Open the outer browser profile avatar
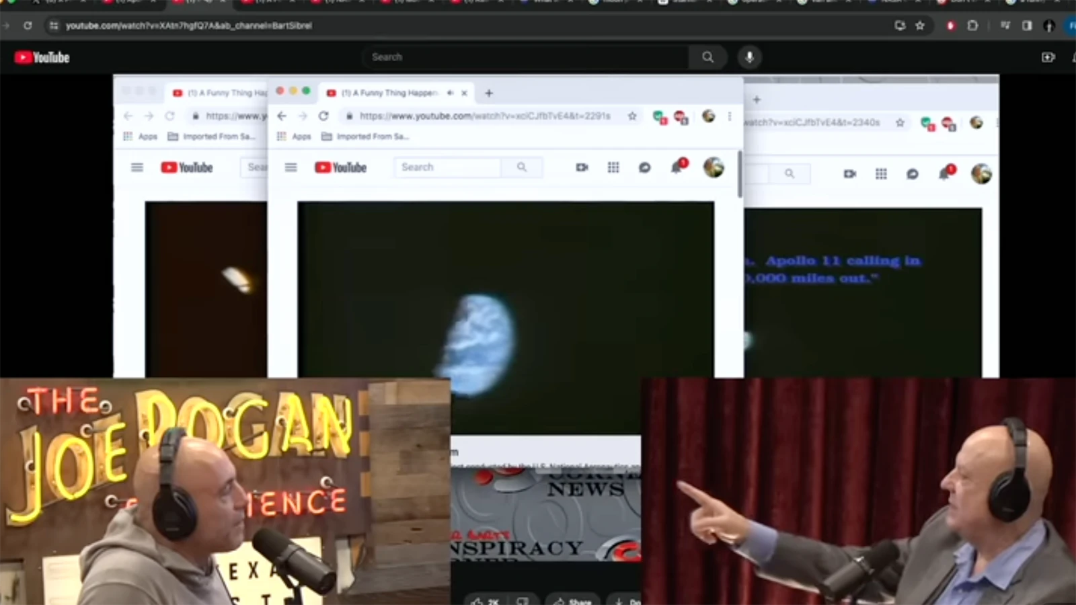 point(1049,26)
